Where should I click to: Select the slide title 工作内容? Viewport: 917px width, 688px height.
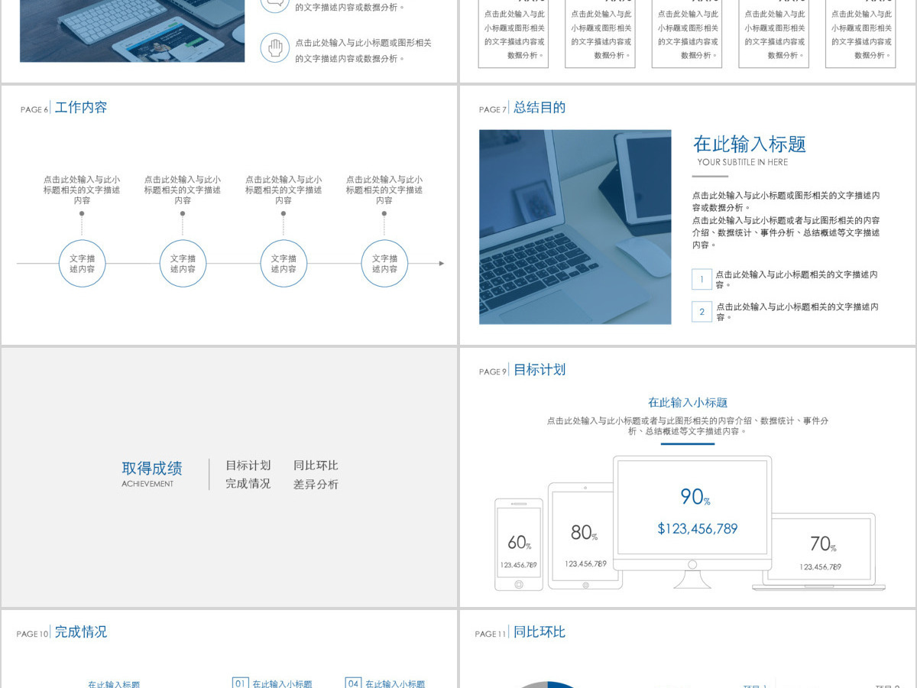(81, 108)
